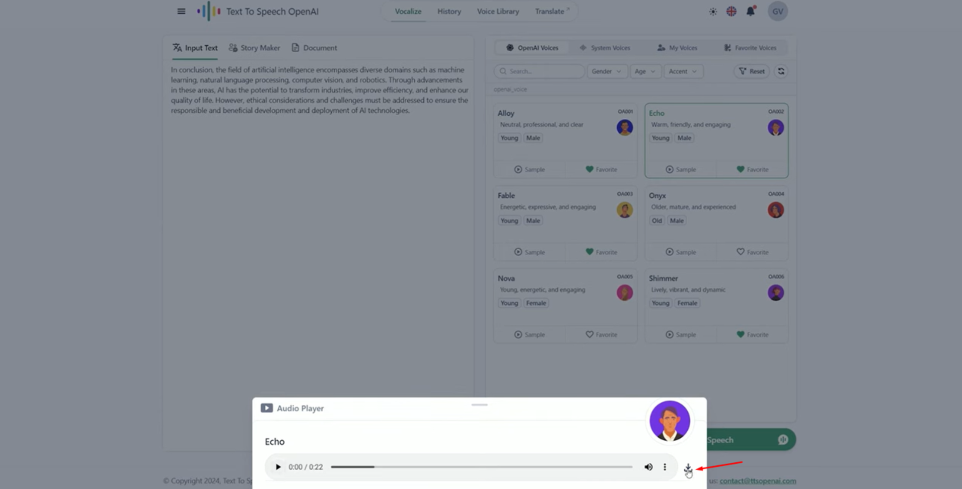Click the Reset filters button

[751, 71]
